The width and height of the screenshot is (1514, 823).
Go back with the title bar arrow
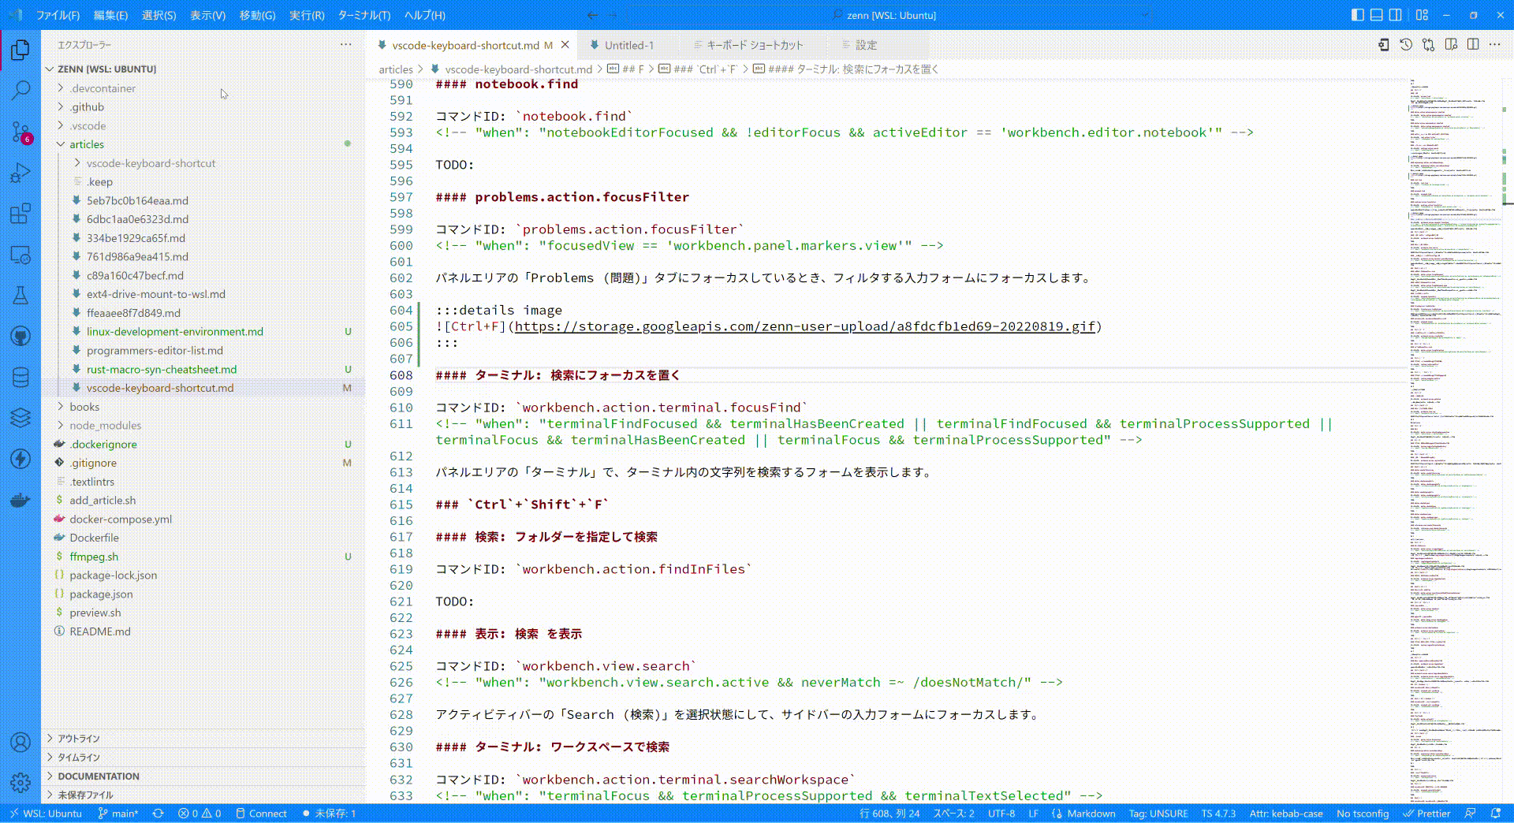pyautogui.click(x=592, y=15)
